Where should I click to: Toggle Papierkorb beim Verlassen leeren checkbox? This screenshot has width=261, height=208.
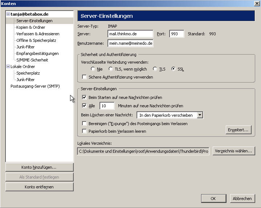point(85,131)
